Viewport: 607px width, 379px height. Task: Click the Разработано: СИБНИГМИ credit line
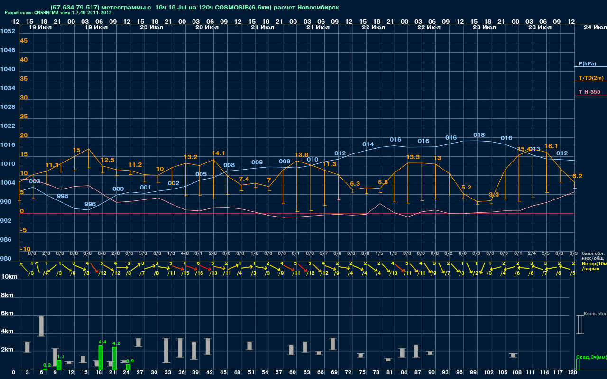[x=58, y=13]
